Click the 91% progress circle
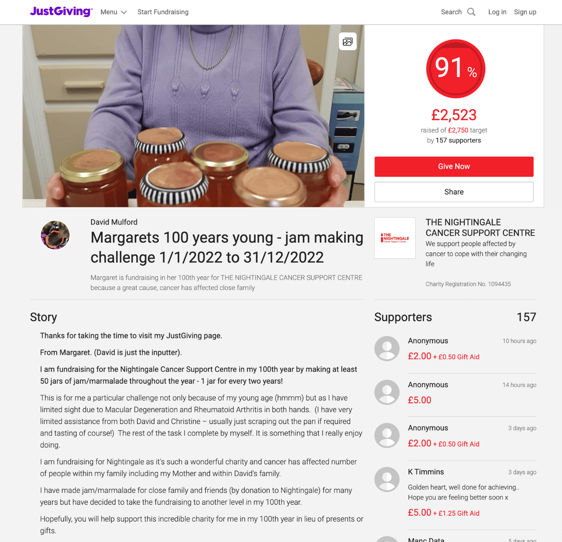 click(456, 68)
